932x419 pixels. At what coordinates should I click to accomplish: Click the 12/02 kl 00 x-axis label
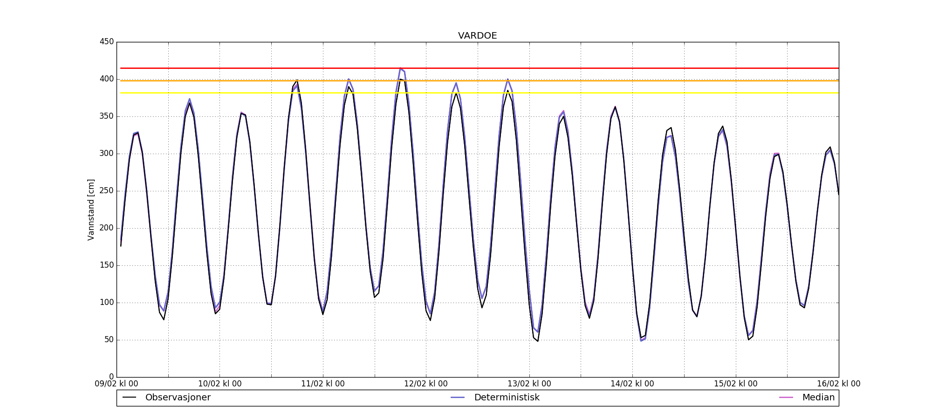click(x=426, y=384)
